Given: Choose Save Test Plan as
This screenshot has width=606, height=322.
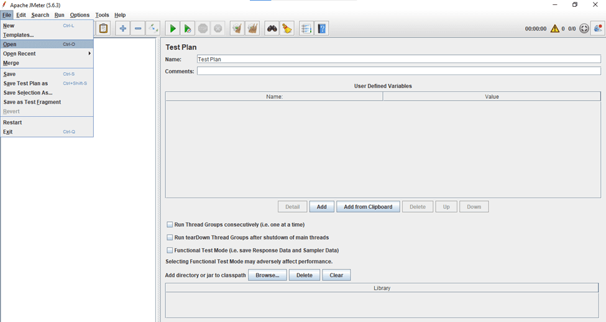Looking at the screenshot, I should pyautogui.click(x=47, y=83).
